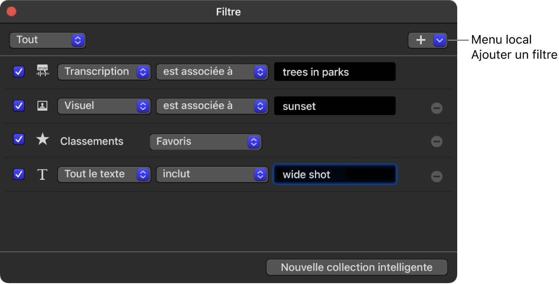Click the Transcription rule's waveform icon
Viewport: 559px width, 284px height.
42,72
